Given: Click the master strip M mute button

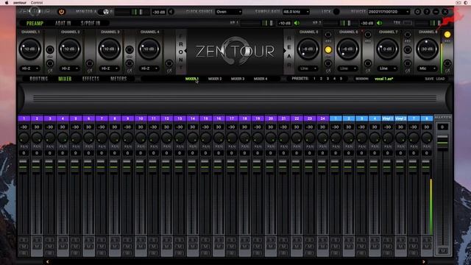Looking at the screenshot, I should point(442,250).
